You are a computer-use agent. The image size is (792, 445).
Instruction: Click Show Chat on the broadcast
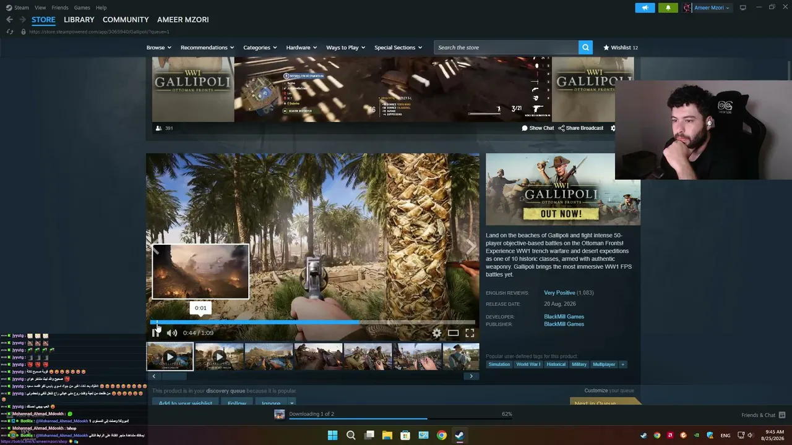pyautogui.click(x=538, y=128)
